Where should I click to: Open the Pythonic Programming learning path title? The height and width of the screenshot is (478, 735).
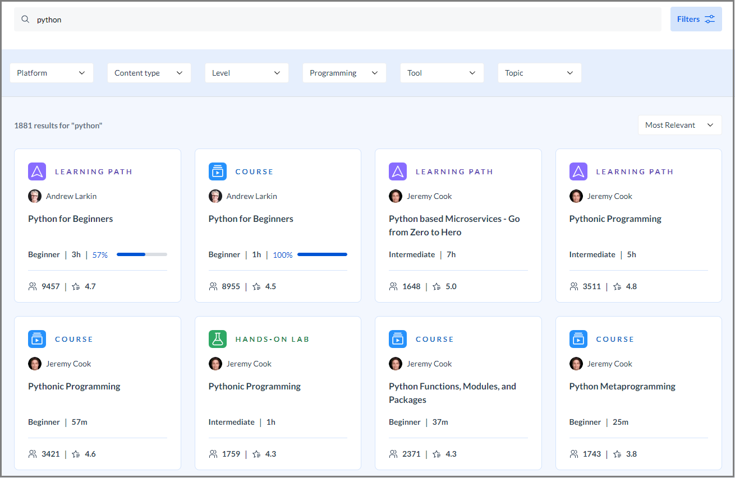[x=615, y=219]
